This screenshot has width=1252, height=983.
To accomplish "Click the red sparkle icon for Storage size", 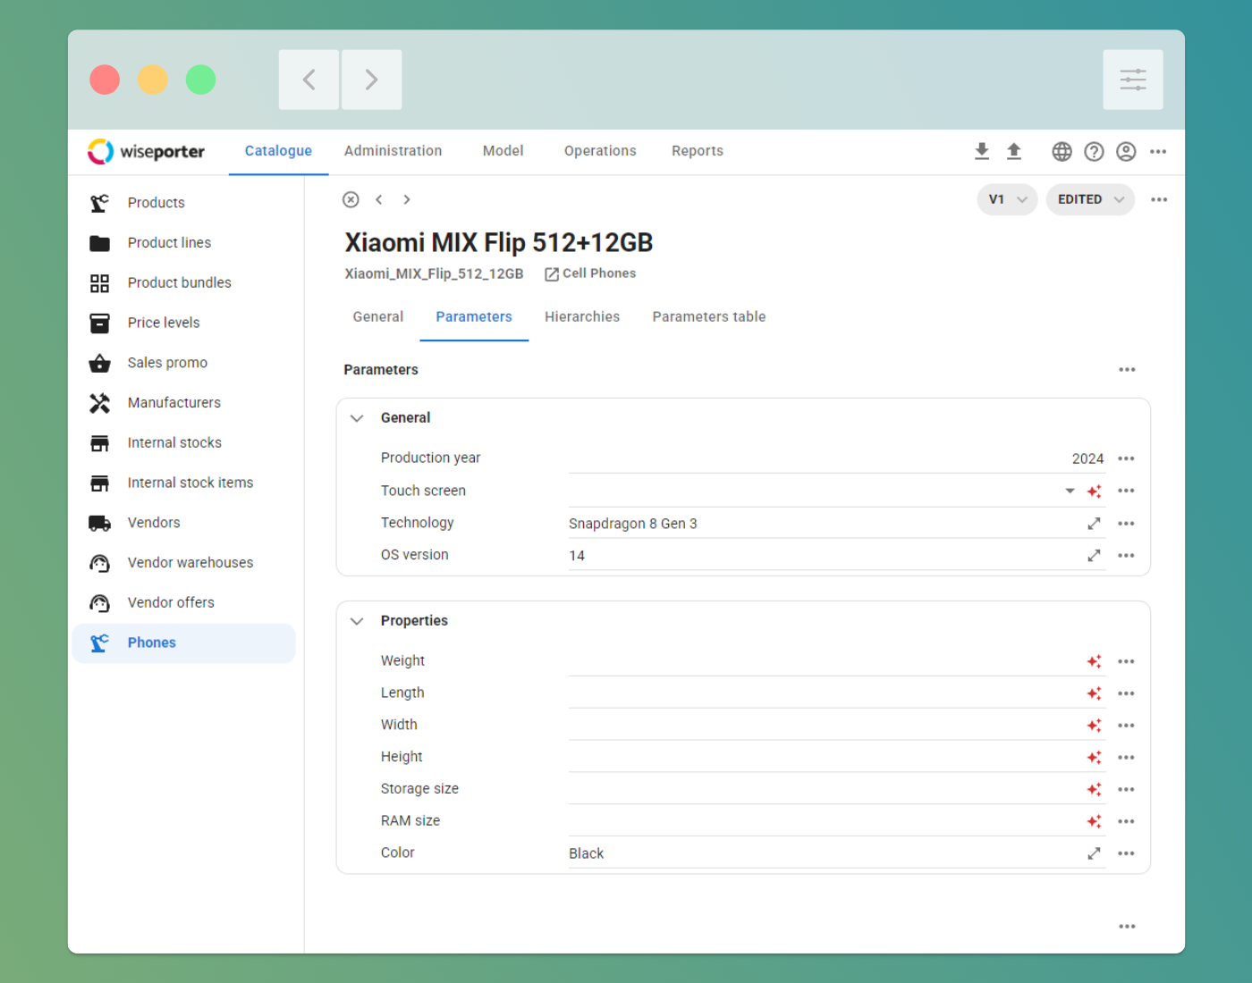I will tap(1094, 789).
